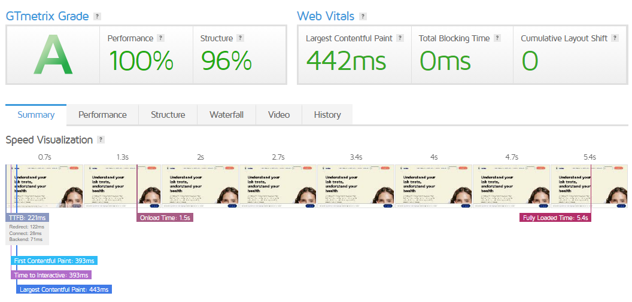Click Time to Interactive: 393ms marker
This screenshot has height=302, width=632.
pos(51,275)
